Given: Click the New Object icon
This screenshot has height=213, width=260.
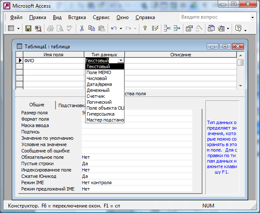Looking at the screenshot, I should click(x=221, y=28).
